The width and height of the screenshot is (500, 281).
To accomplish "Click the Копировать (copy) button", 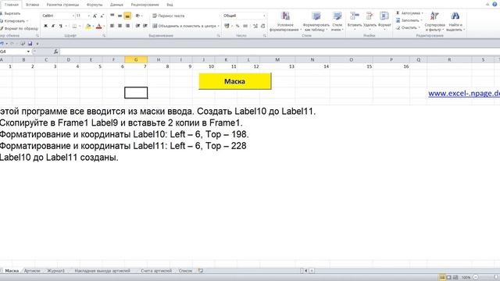I will (x=14, y=21).
